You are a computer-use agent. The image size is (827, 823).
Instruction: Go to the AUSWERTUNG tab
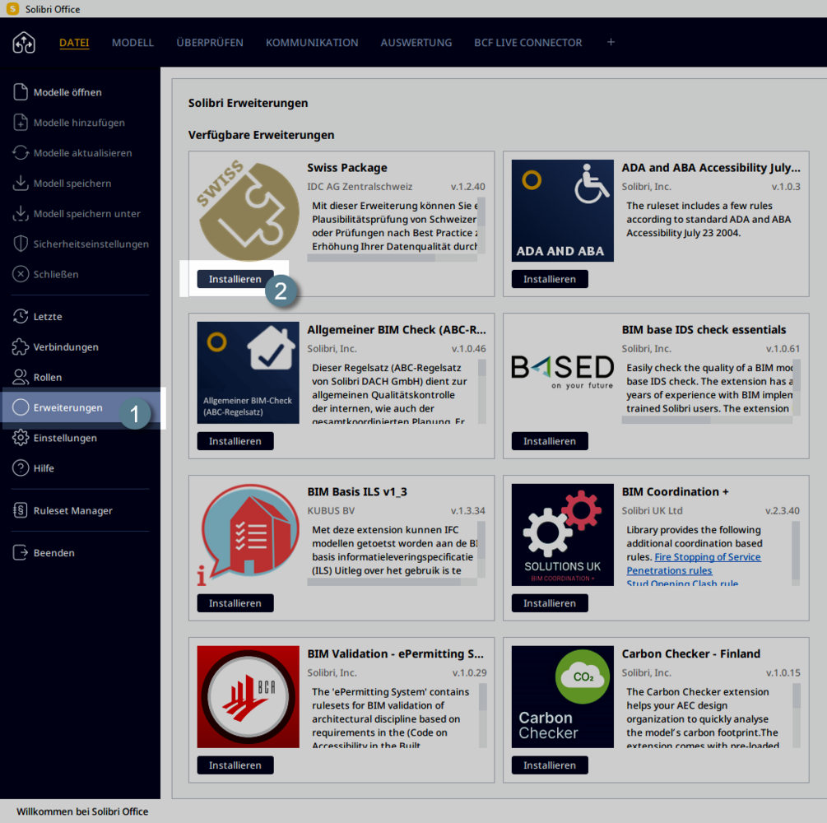pyautogui.click(x=416, y=43)
